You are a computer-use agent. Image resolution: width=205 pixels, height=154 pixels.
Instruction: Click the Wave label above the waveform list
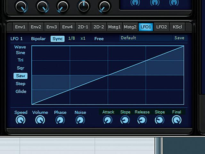pos(20,47)
